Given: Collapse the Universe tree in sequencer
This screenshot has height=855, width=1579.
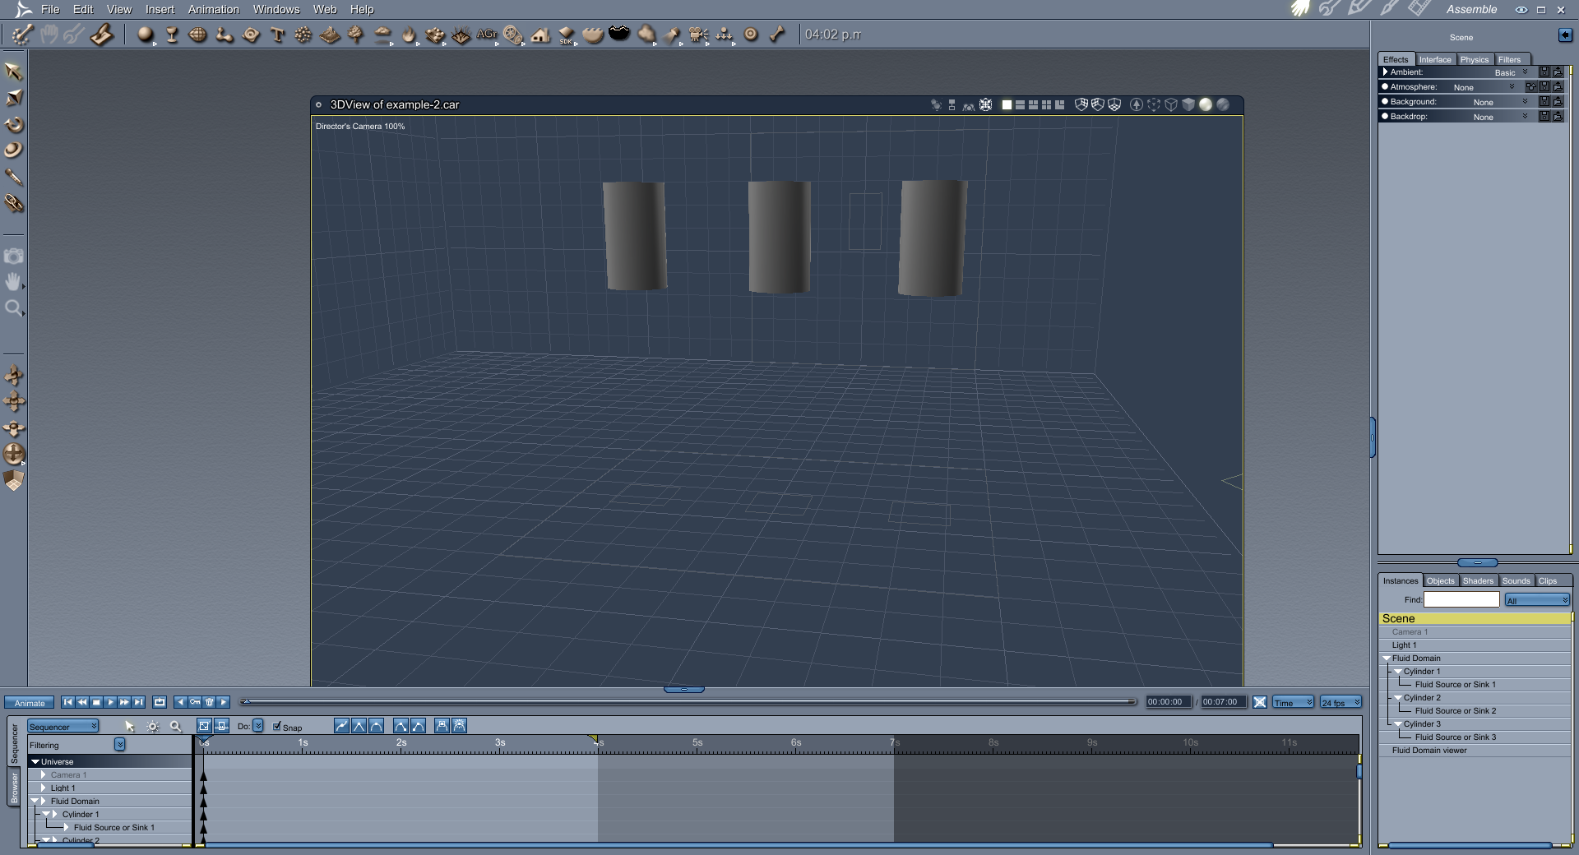Looking at the screenshot, I should tap(35, 761).
